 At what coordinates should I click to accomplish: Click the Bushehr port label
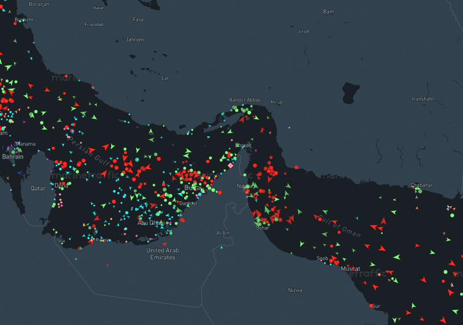[x=24, y=20]
